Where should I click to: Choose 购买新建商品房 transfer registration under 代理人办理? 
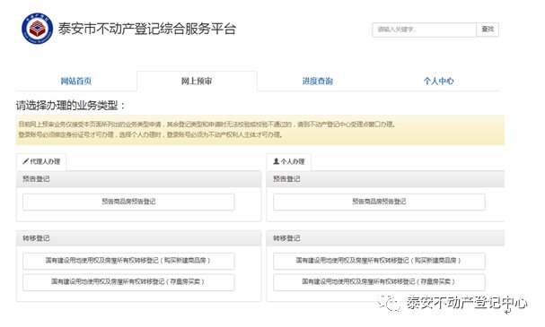(x=128, y=261)
